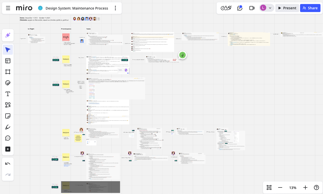
Task: Start presenting with the Present button
Action: pos(287,8)
